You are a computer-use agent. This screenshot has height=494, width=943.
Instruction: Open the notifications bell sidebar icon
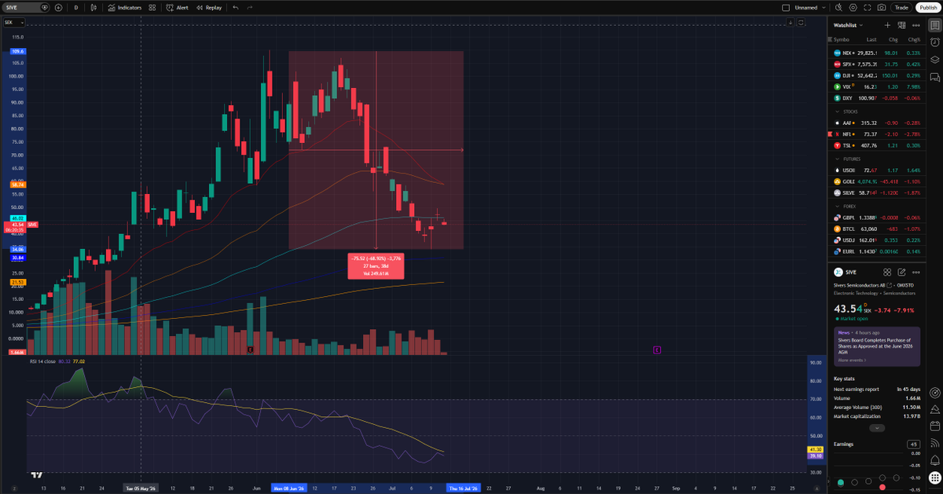point(934,461)
